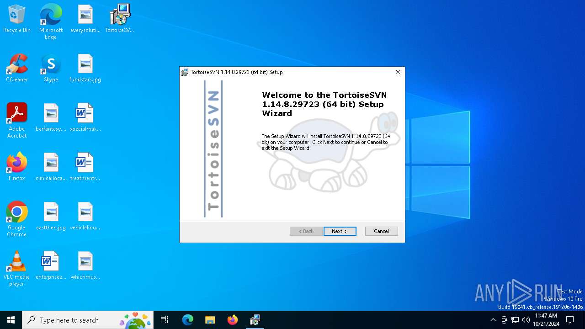Viewport: 585px width, 329px height.
Task: Open the clock and date flyout
Action: click(x=546, y=320)
